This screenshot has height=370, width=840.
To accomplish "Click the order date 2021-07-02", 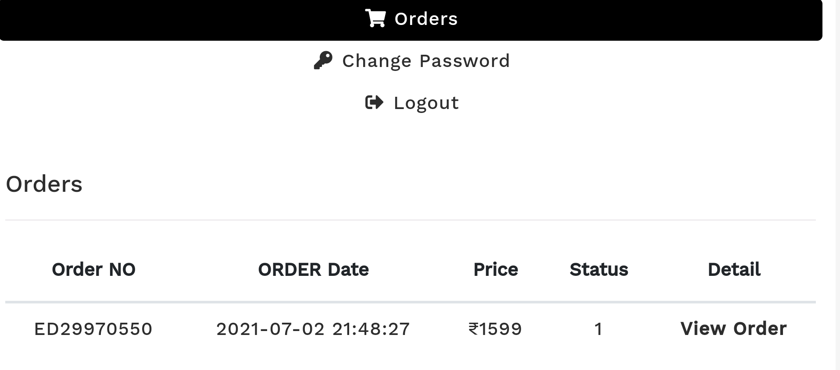I will (x=270, y=329).
